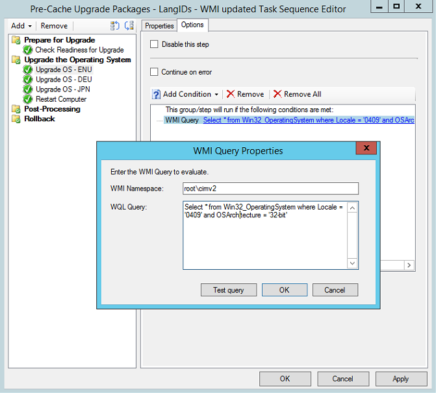Click the Rollback folder icon
Image resolution: width=436 pixels, height=393 pixels.
point(16,119)
